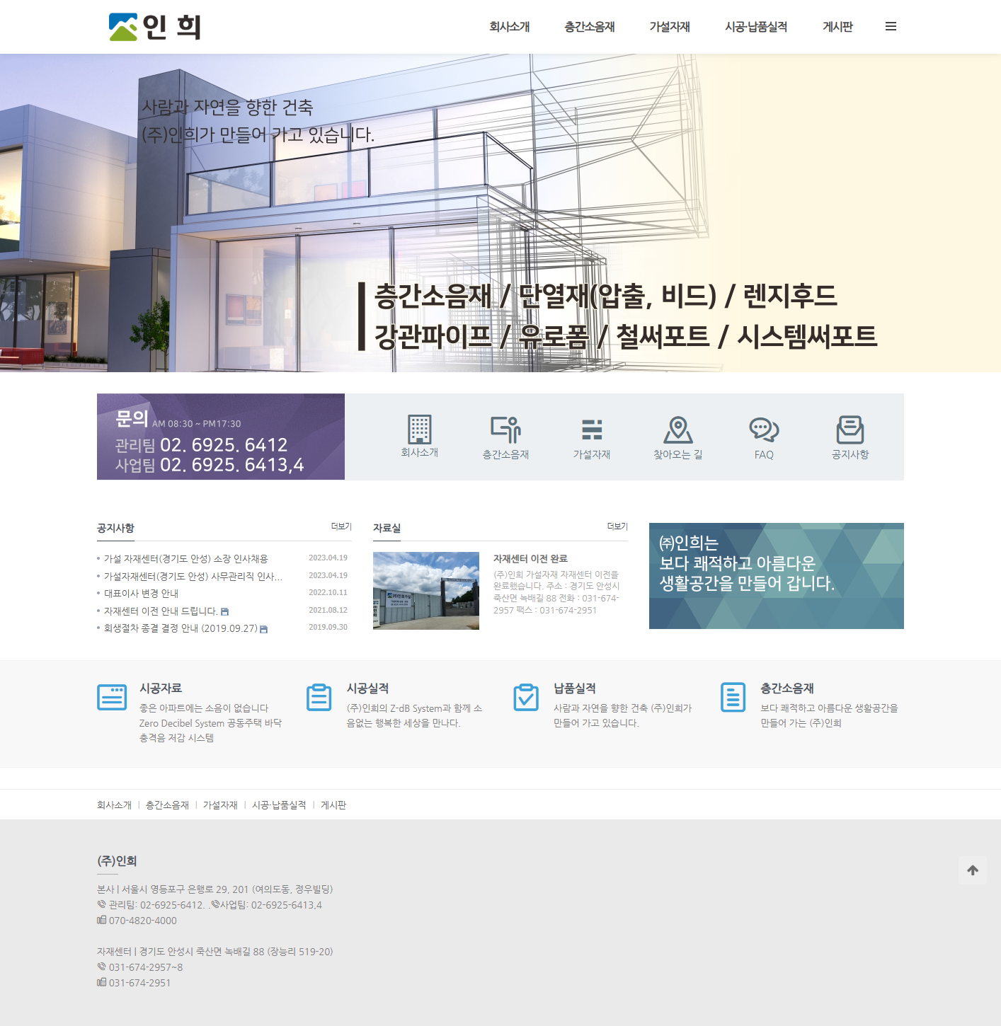Open 시공·납품실적 in the top navigation
1001x1026 pixels.
[x=756, y=27]
